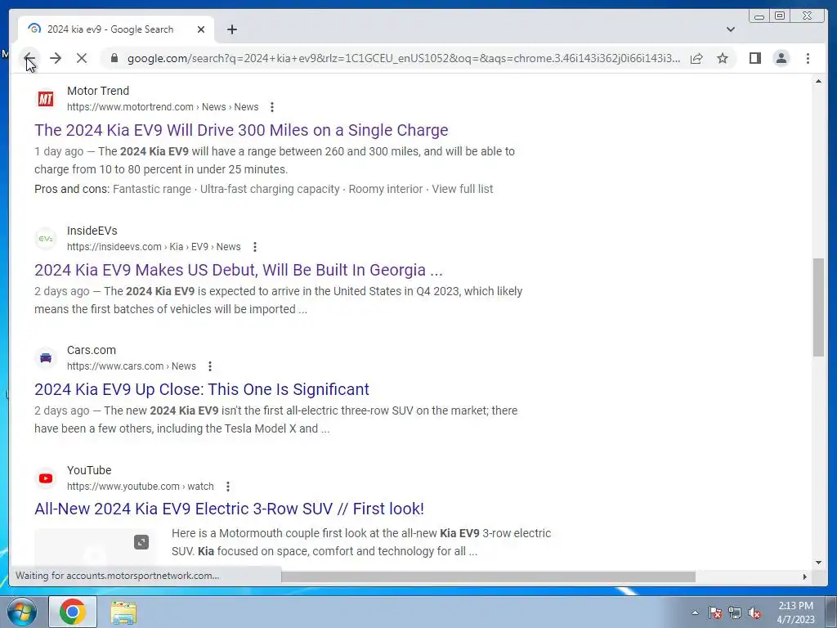The width and height of the screenshot is (837, 628).
Task: Share this page icon in address bar
Action: click(696, 58)
